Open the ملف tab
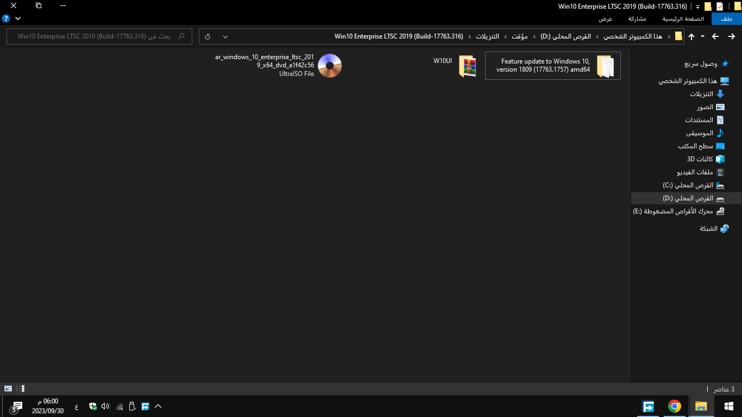Screen dimensions: 742x417 coord(726,19)
